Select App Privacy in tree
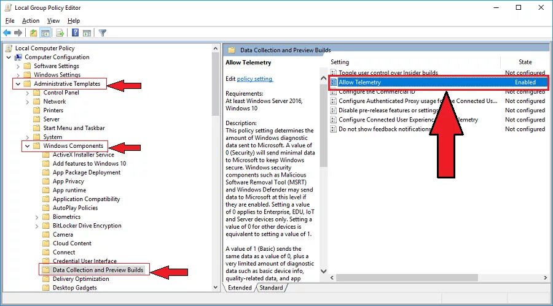Viewport: 553px width, 306px height. (68, 182)
